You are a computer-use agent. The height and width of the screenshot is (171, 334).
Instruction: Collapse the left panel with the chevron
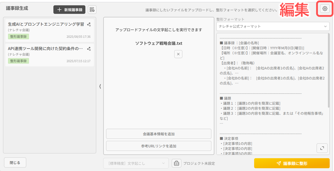tap(100, 86)
